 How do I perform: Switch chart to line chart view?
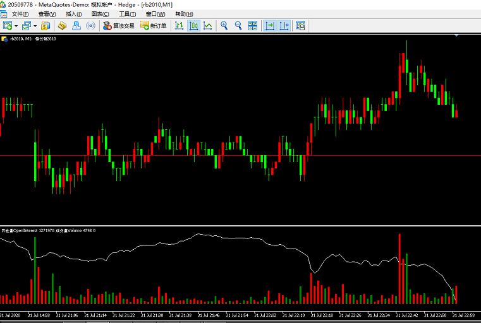(207, 26)
